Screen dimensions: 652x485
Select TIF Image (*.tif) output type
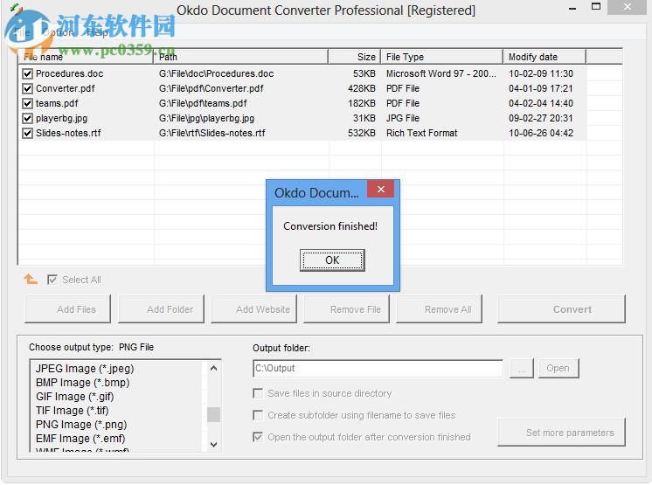[72, 411]
